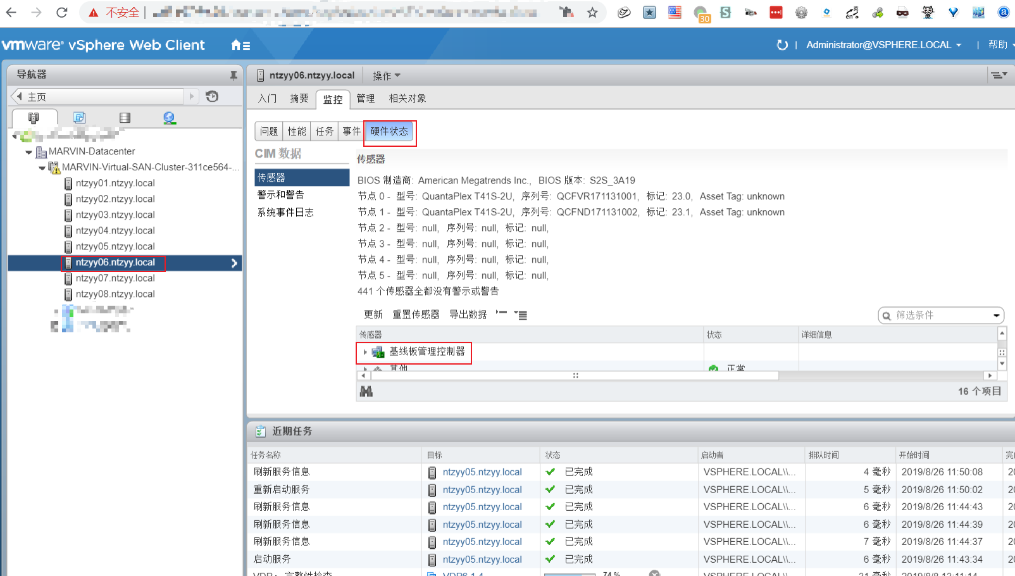Select the 事件 sub-tab under 监控

[x=351, y=131]
